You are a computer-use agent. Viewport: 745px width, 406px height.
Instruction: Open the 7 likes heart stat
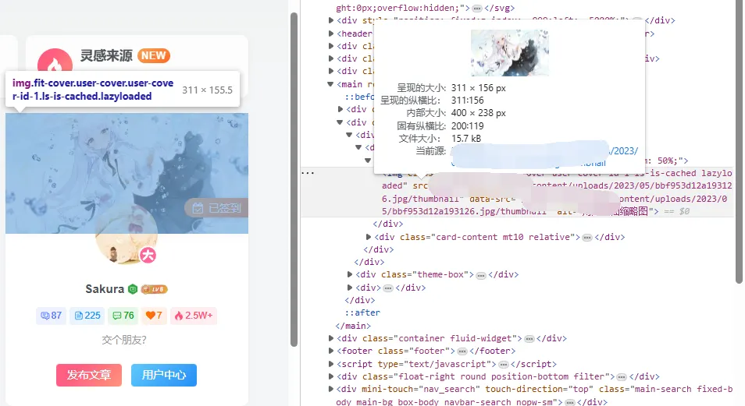[154, 316]
